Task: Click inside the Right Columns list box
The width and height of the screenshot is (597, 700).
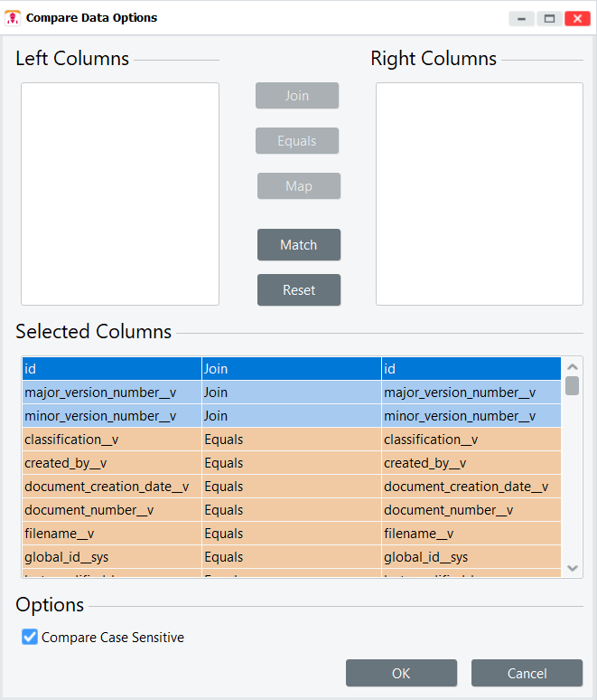Action: point(480,194)
